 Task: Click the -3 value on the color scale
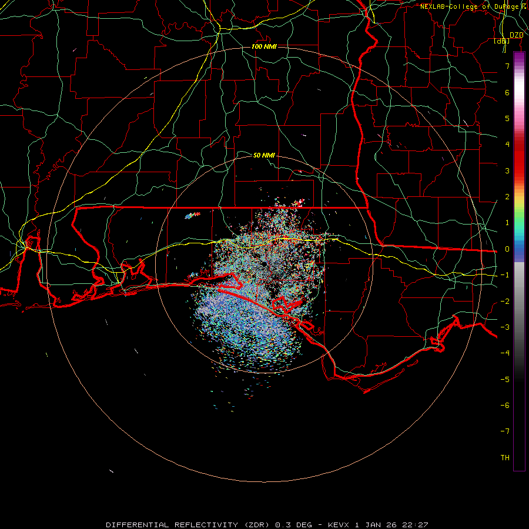[505, 327]
